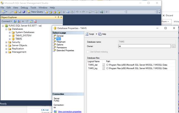Select the Permissions page
The image size is (179, 113).
pos(62,48)
